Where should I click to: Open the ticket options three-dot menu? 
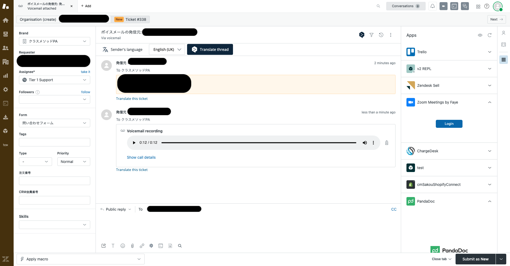coord(391,35)
